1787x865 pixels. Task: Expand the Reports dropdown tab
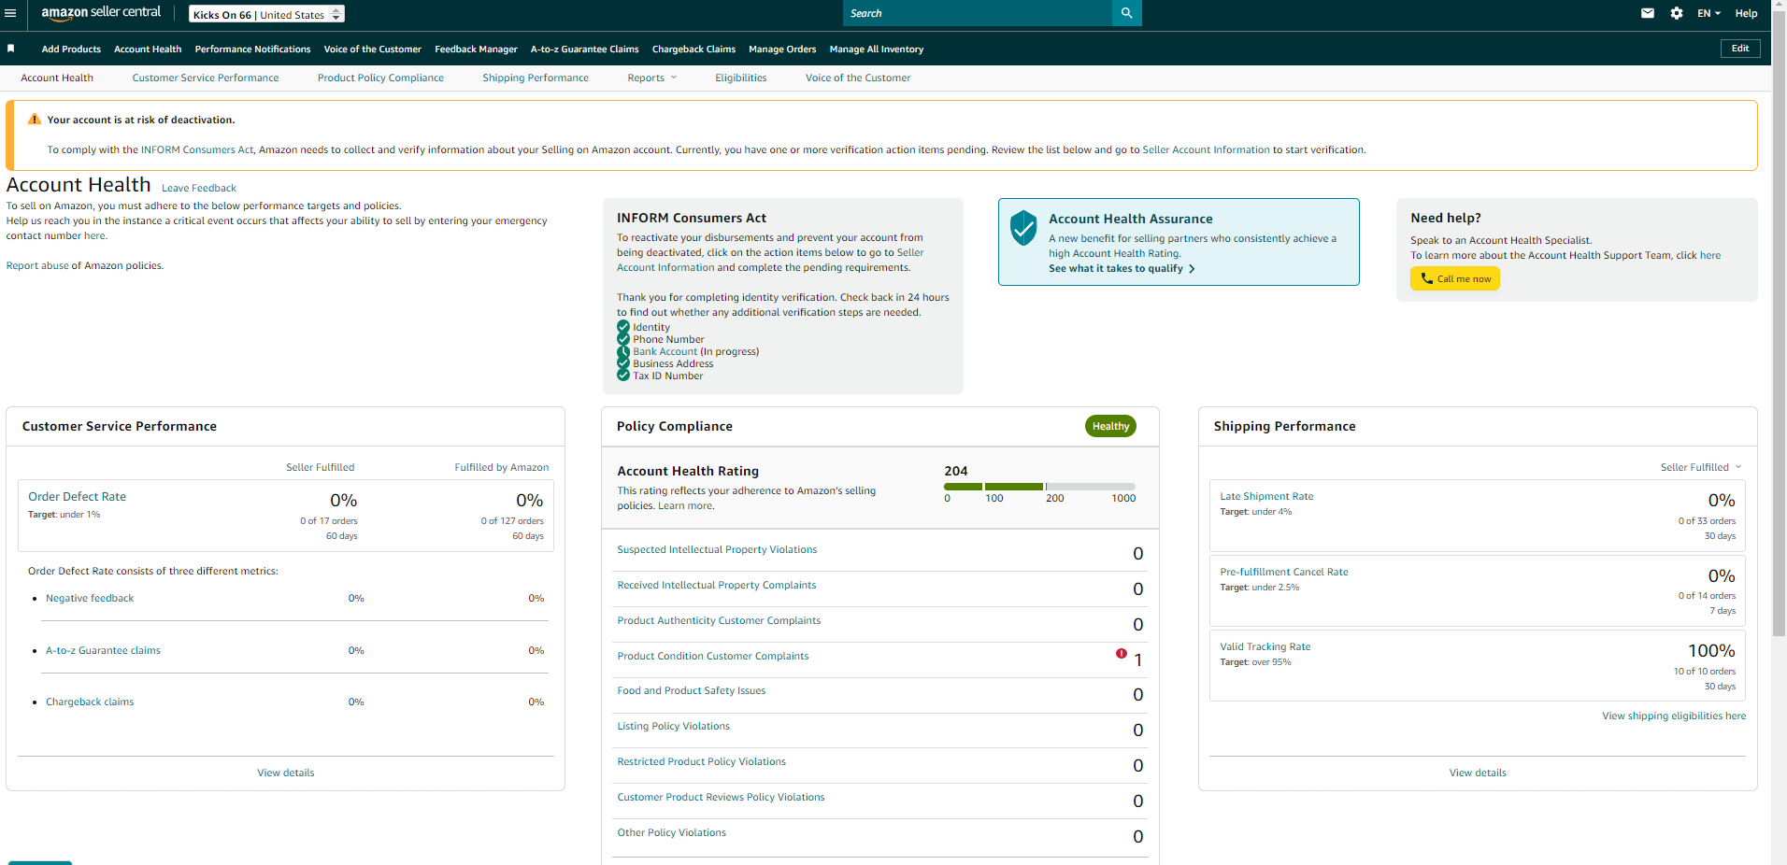[651, 78]
